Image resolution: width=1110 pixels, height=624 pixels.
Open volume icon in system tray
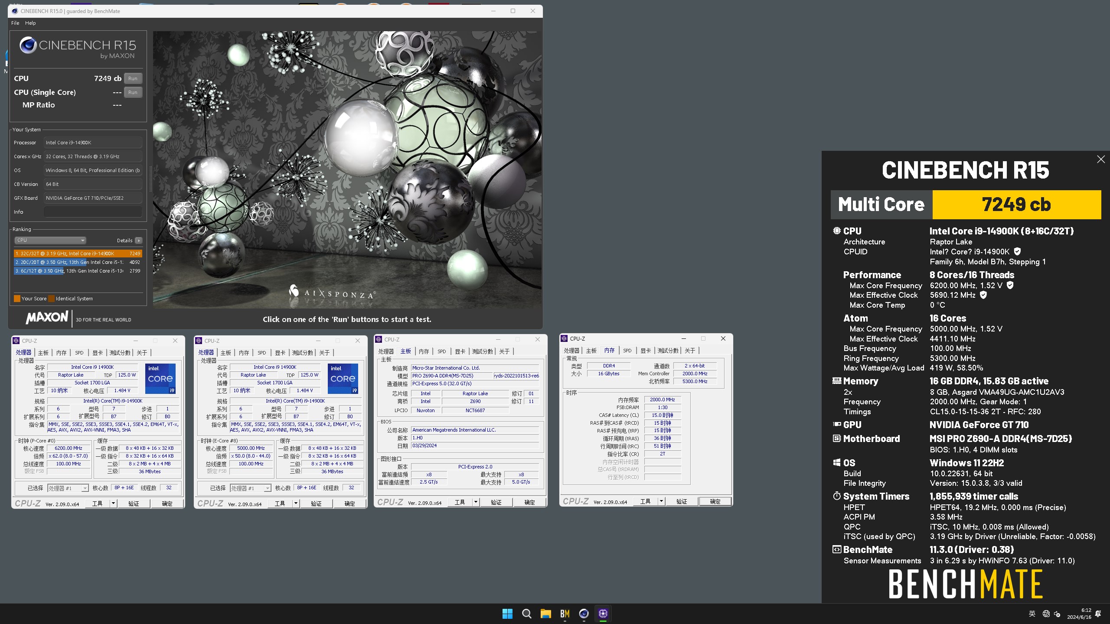[1057, 614]
